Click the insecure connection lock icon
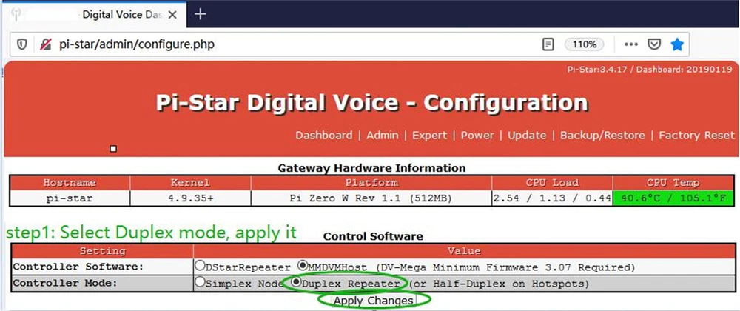The width and height of the screenshot is (740, 311). pos(45,44)
